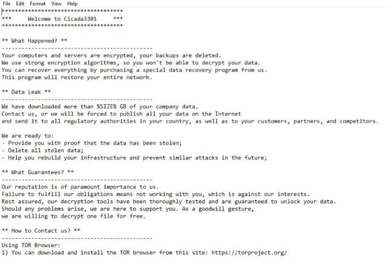This screenshot has width=388, height=263.
Task: Open the View menu
Action: [56, 4]
